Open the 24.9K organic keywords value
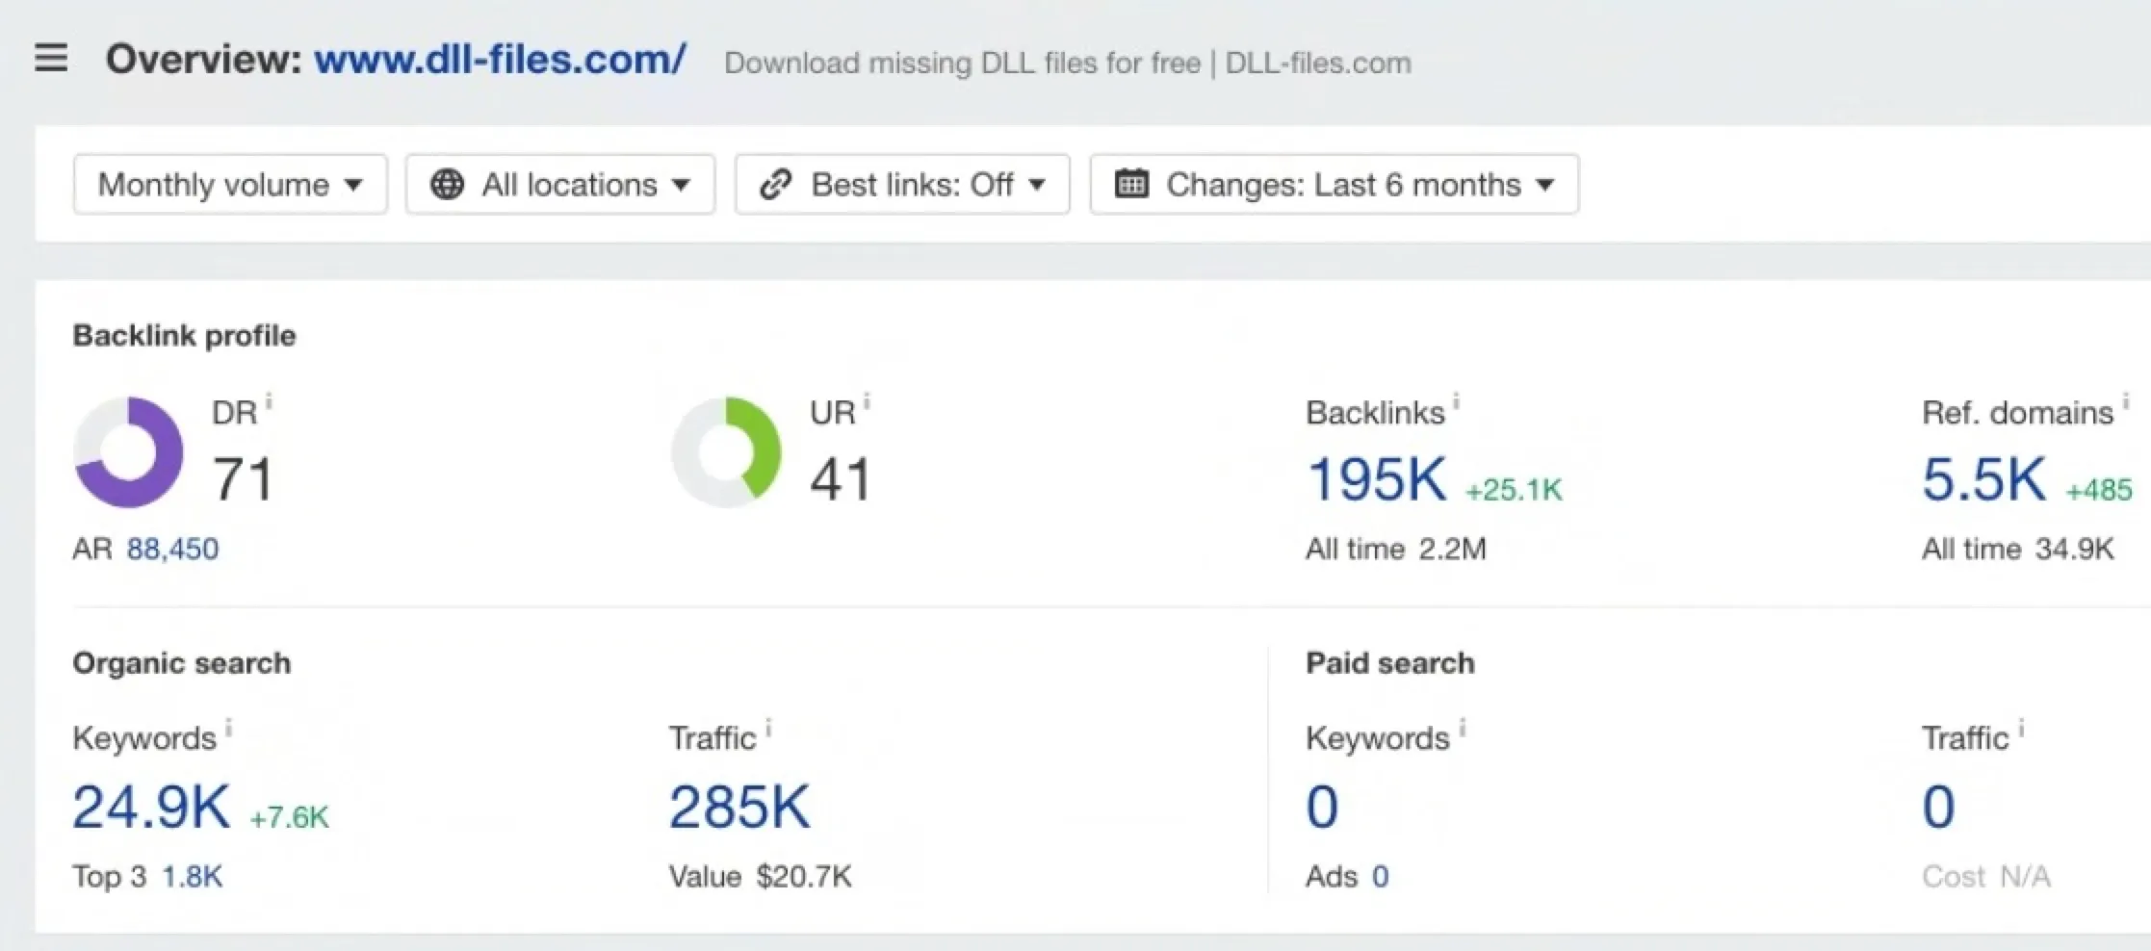This screenshot has width=2151, height=951. pyautogui.click(x=151, y=807)
